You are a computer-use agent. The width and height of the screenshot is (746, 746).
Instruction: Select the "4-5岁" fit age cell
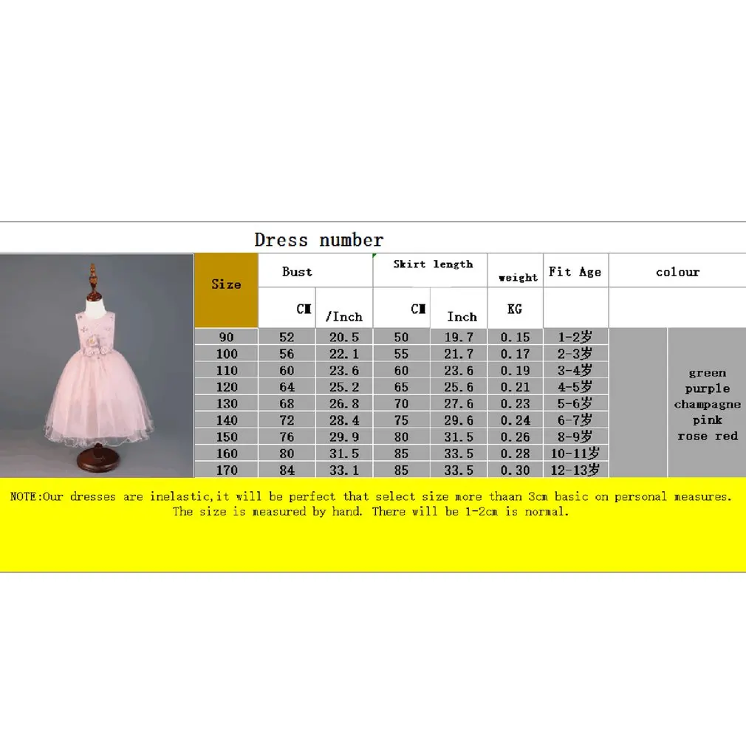pyautogui.click(x=575, y=387)
